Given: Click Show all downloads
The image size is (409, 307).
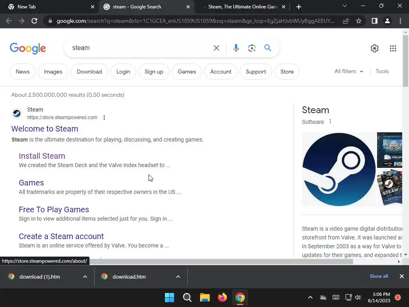Looking at the screenshot, I should [379, 276].
